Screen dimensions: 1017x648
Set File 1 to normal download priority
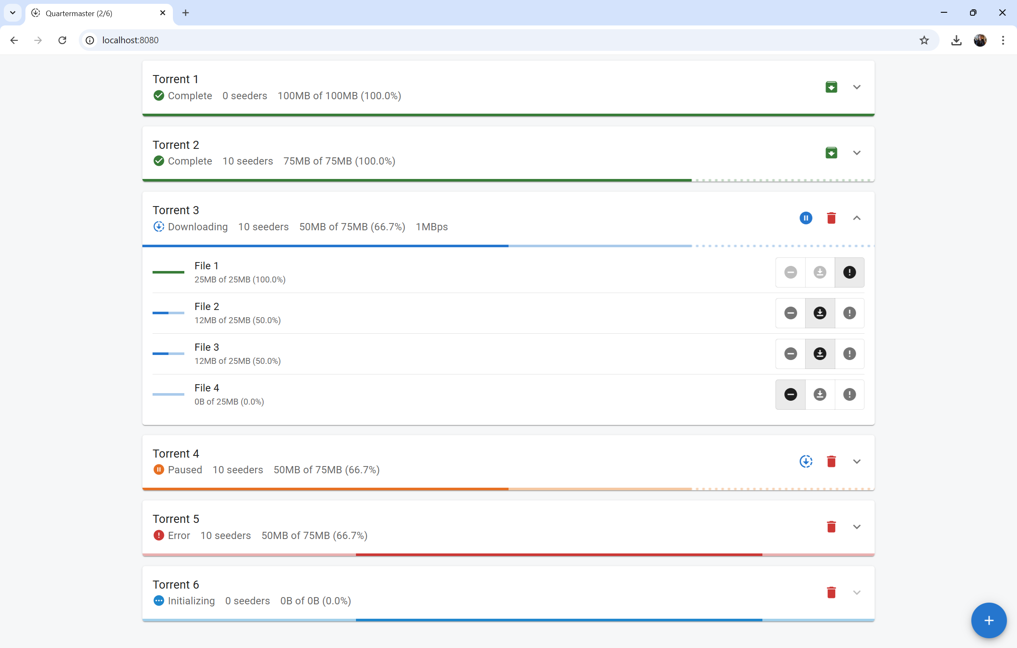tap(820, 272)
